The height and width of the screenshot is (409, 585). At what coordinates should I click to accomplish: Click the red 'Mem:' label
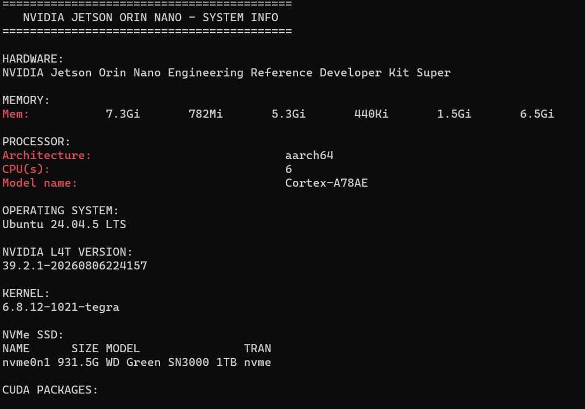pos(15,114)
